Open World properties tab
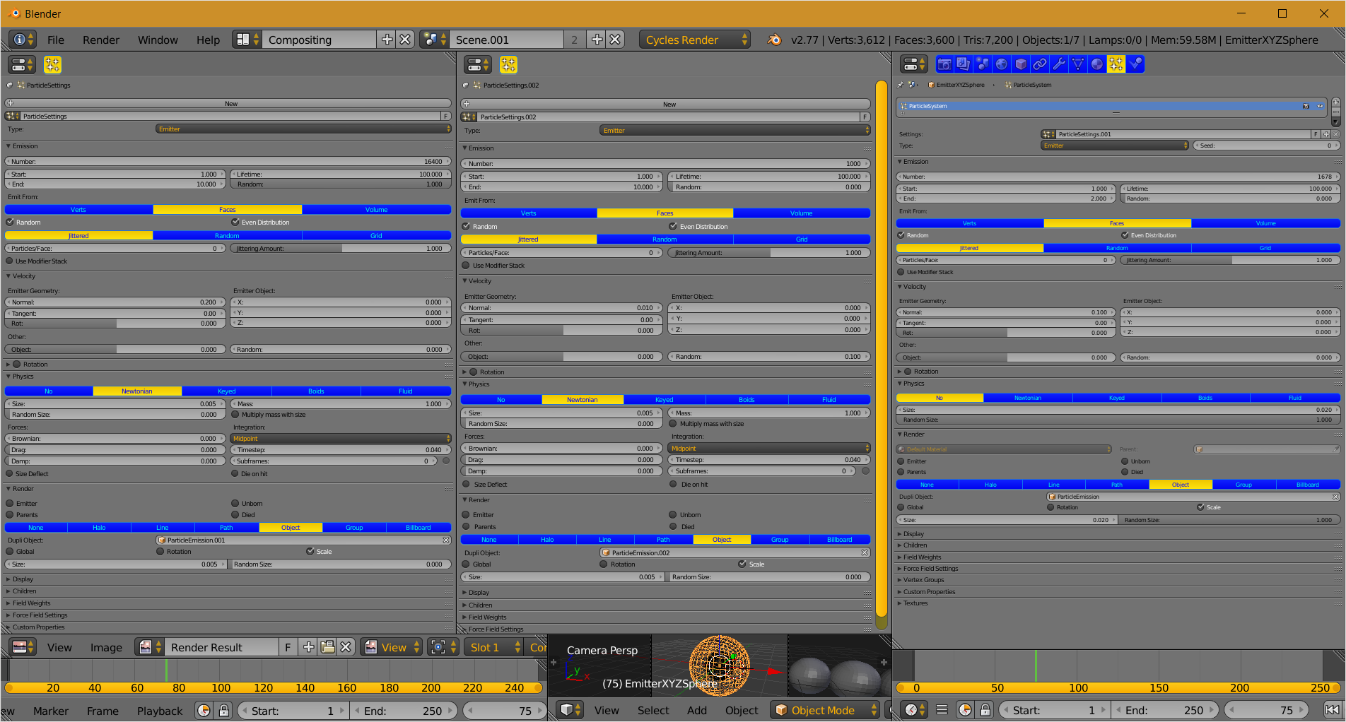 [1001, 64]
